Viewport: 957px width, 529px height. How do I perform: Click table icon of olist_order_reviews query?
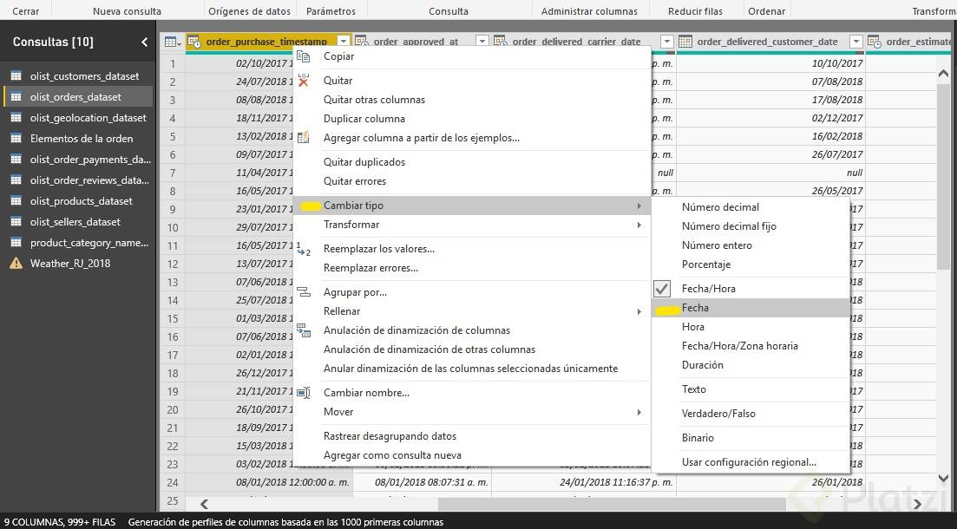tap(16, 180)
